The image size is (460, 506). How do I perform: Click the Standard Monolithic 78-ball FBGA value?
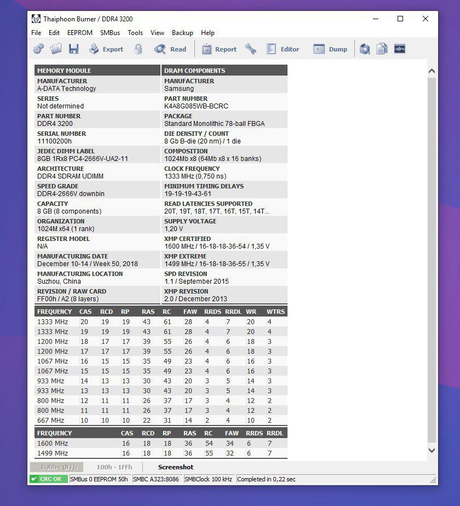click(x=214, y=124)
